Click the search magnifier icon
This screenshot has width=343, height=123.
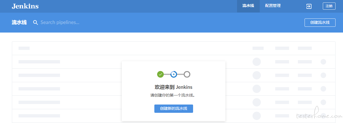(35, 23)
